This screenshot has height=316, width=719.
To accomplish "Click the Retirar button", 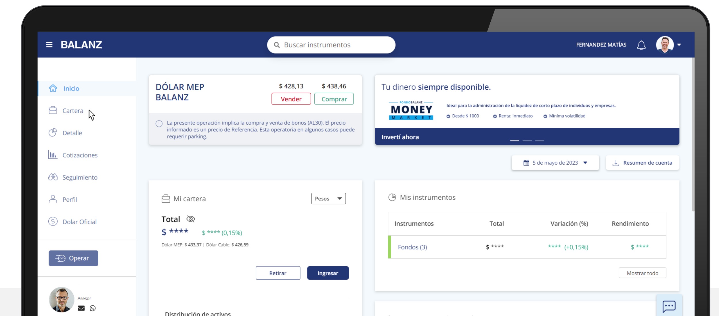I will click(278, 273).
